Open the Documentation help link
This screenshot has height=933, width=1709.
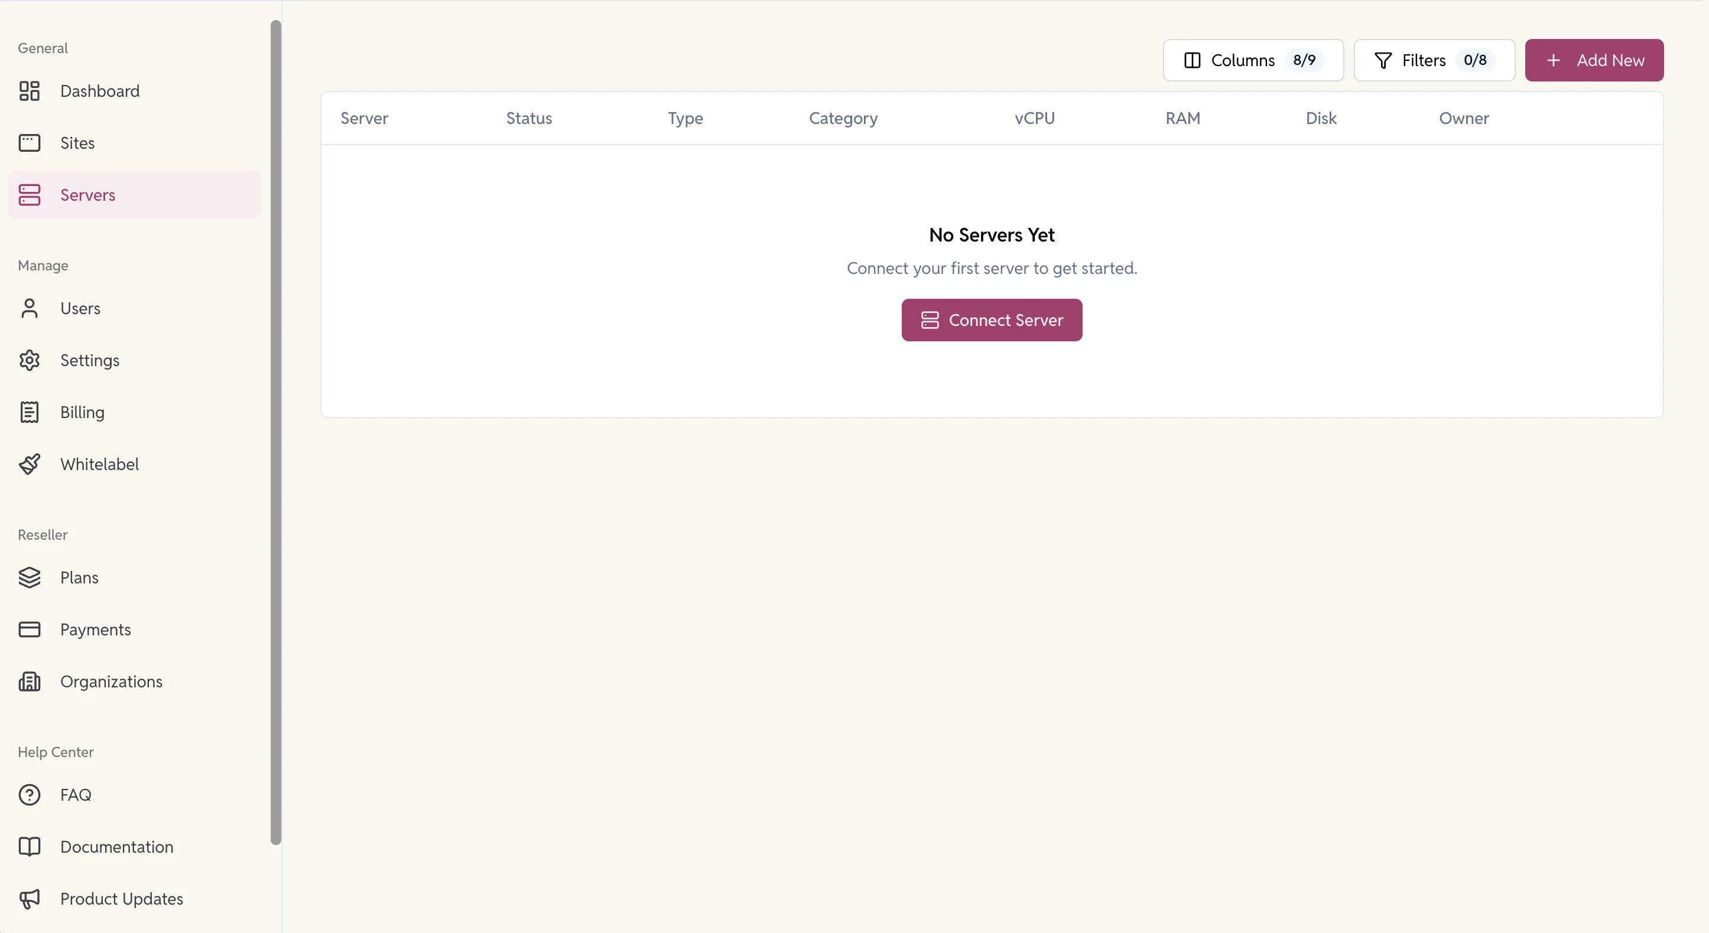135,846
